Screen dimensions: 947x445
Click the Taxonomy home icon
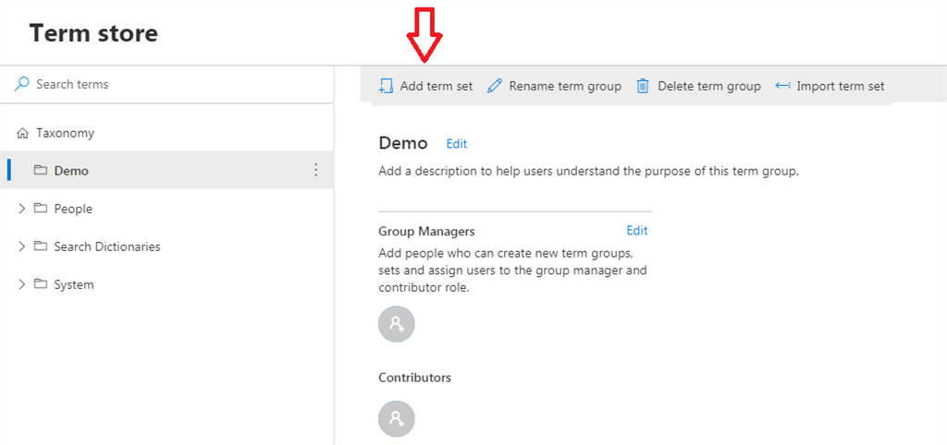point(22,133)
